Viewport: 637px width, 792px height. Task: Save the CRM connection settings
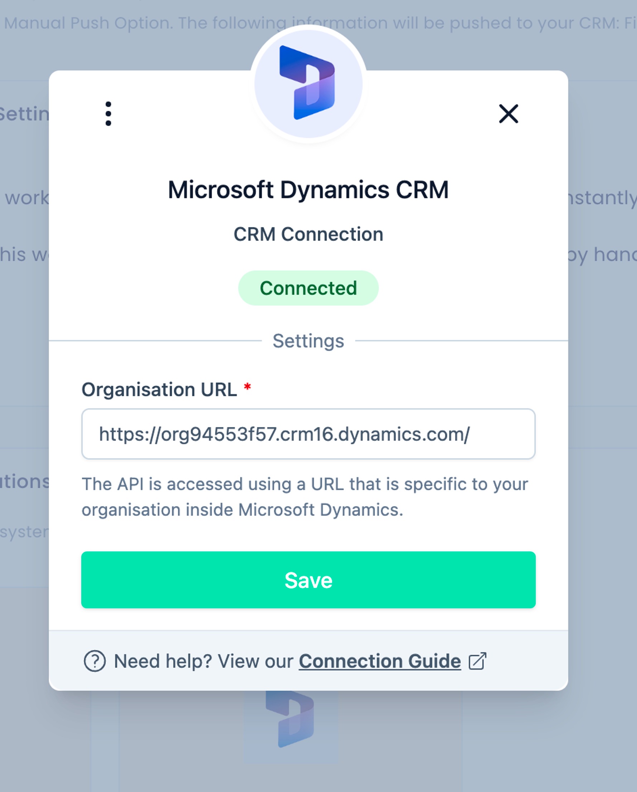click(308, 580)
